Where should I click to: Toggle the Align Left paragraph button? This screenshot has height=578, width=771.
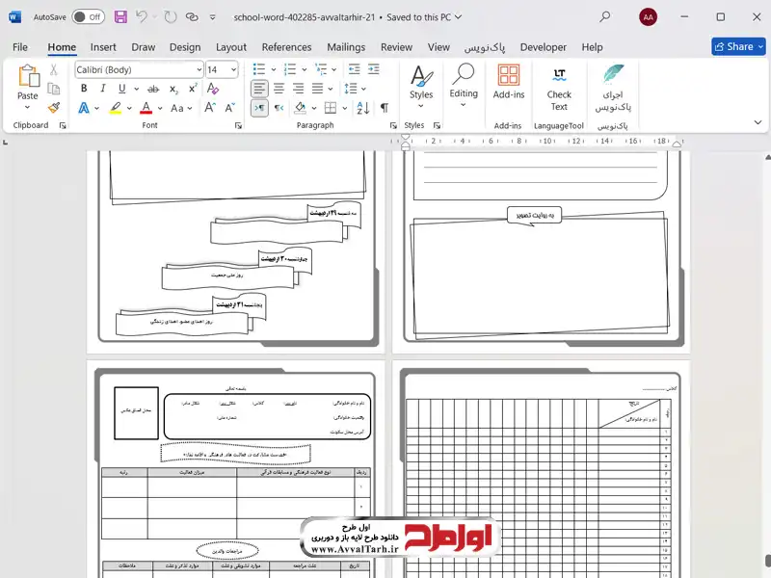258,89
